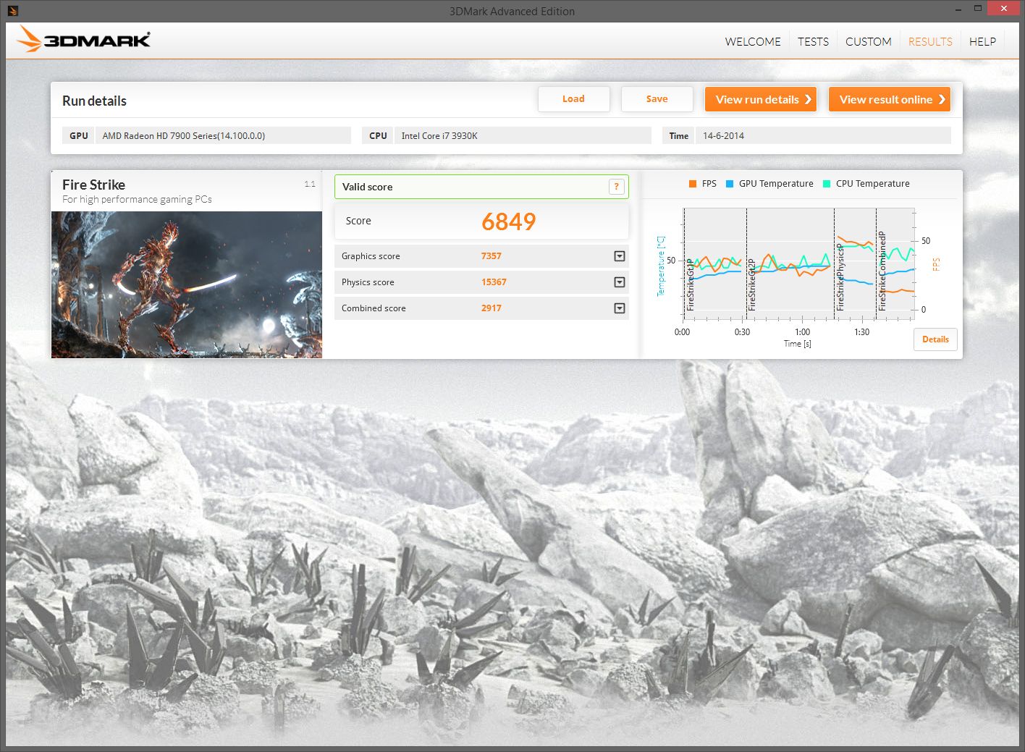Click the Save button
The image size is (1025, 752).
coord(657,99)
